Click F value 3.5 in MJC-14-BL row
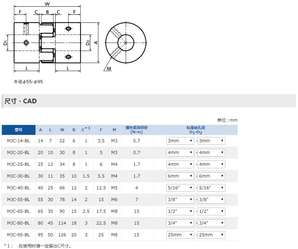Screen dimensions: 298x249 click(x=101, y=141)
